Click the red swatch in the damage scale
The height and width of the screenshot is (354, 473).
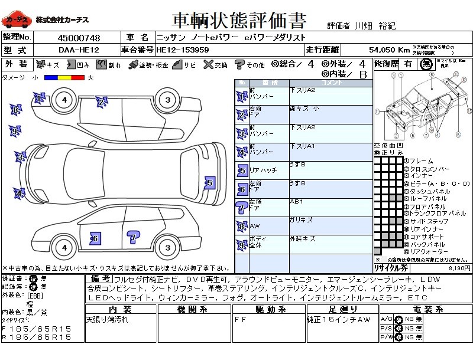click(77, 78)
